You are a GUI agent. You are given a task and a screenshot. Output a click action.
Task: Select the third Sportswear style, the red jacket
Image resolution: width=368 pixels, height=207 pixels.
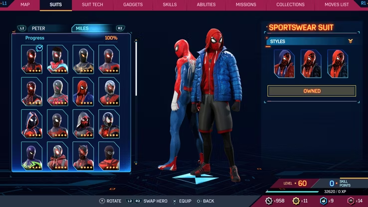tap(338, 63)
